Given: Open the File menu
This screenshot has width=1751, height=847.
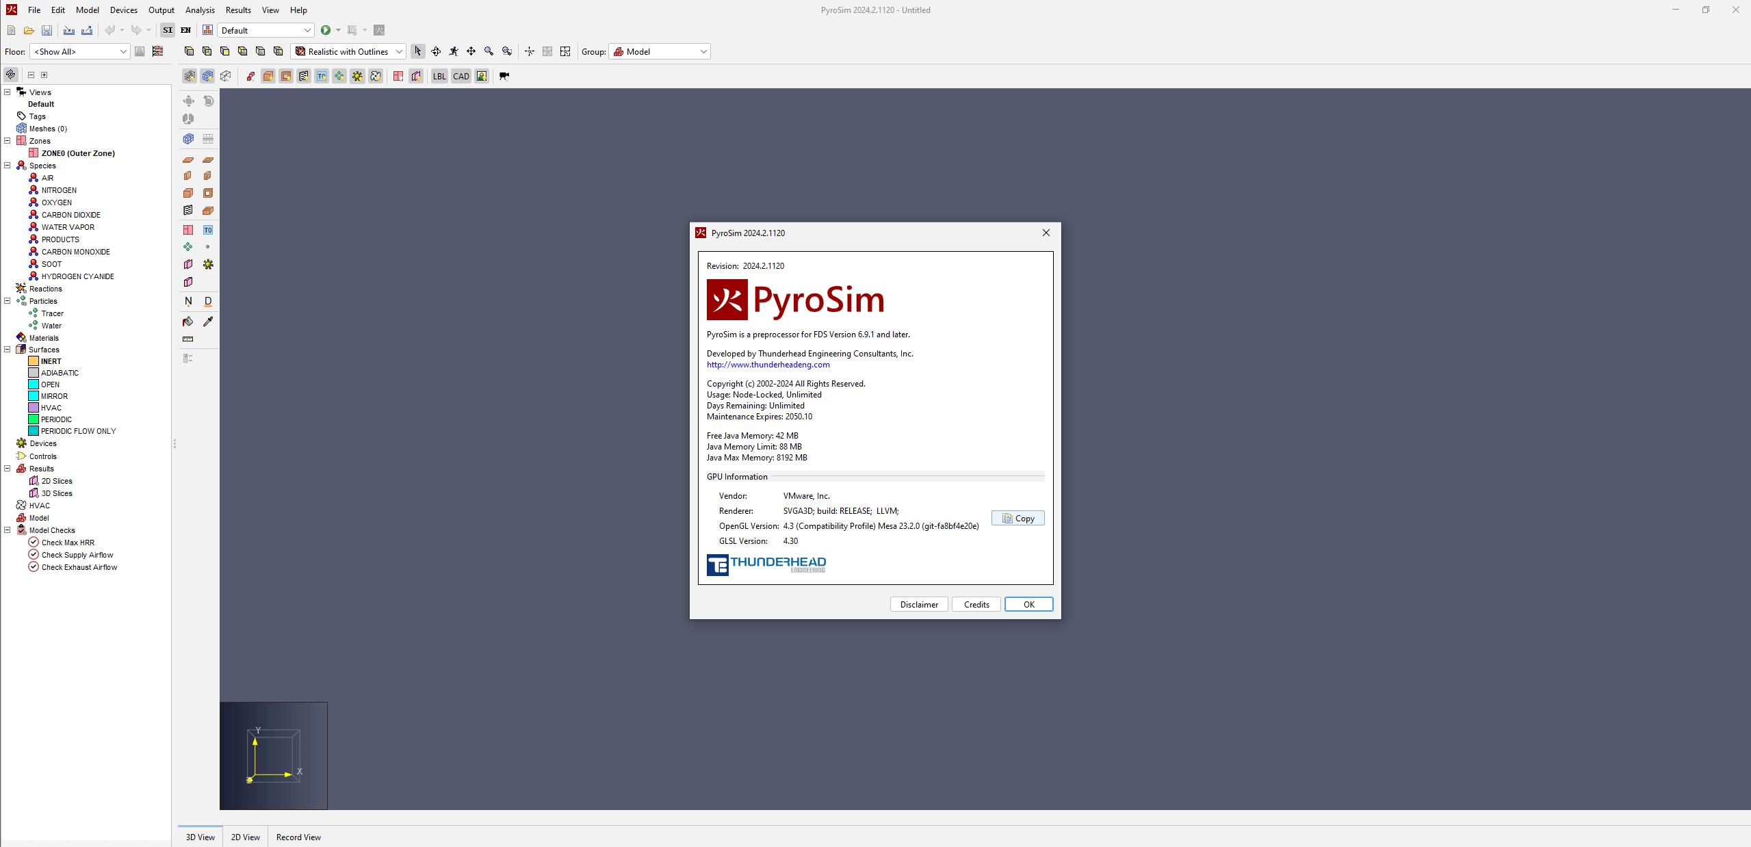Looking at the screenshot, I should click(x=34, y=10).
